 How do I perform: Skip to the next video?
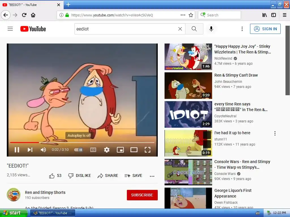click(30, 150)
